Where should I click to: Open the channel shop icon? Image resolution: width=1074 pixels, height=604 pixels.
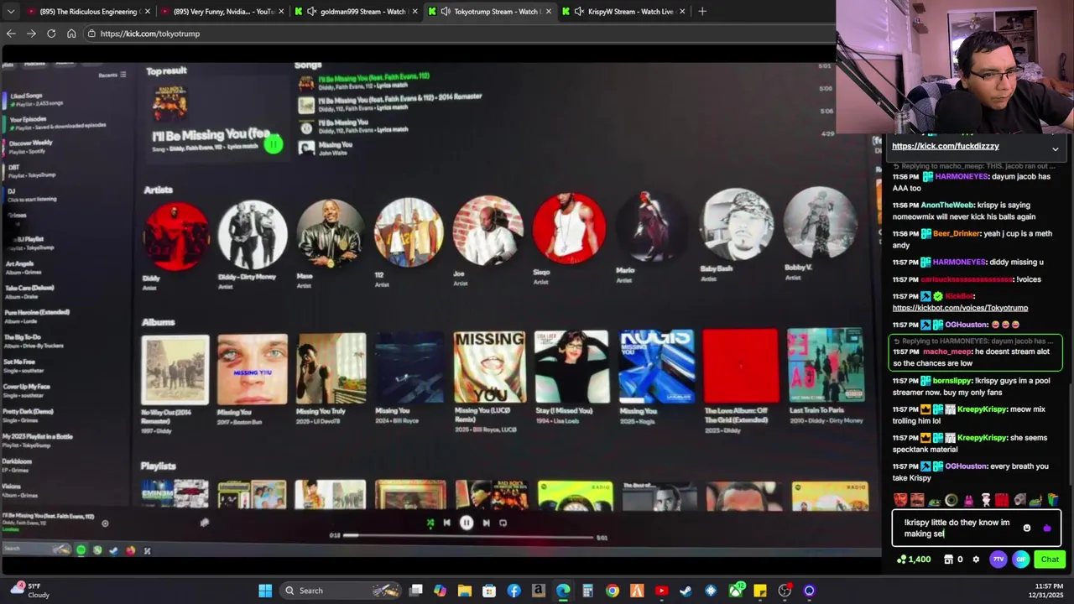949,560
